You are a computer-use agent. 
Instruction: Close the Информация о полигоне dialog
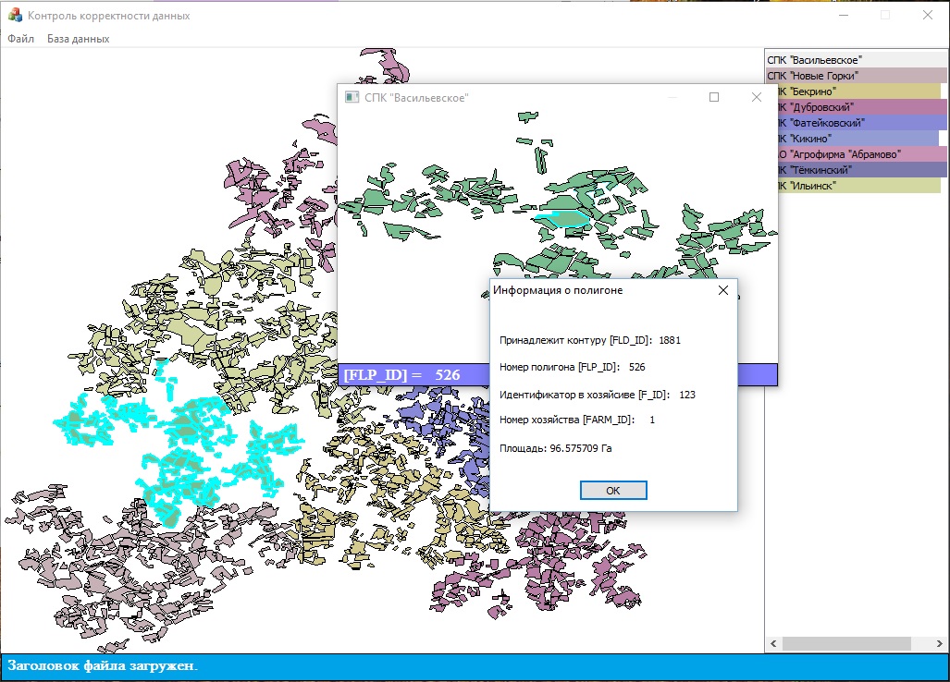[722, 290]
